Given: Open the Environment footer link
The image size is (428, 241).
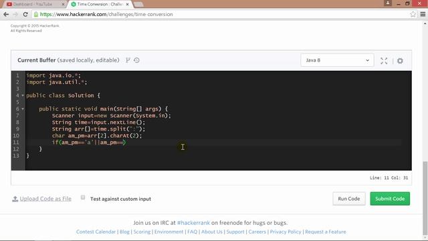Looking at the screenshot, I should click(x=169, y=232).
